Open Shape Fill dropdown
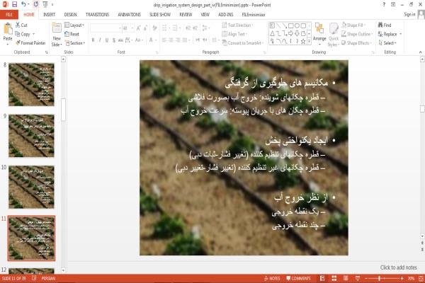 click(x=353, y=25)
